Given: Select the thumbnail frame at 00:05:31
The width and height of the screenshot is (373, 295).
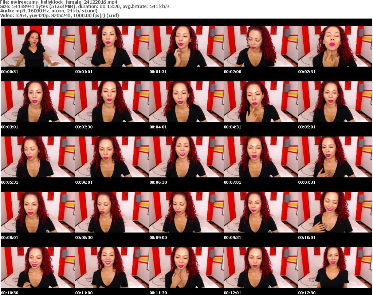Looking at the screenshot, I should [x=38, y=157].
